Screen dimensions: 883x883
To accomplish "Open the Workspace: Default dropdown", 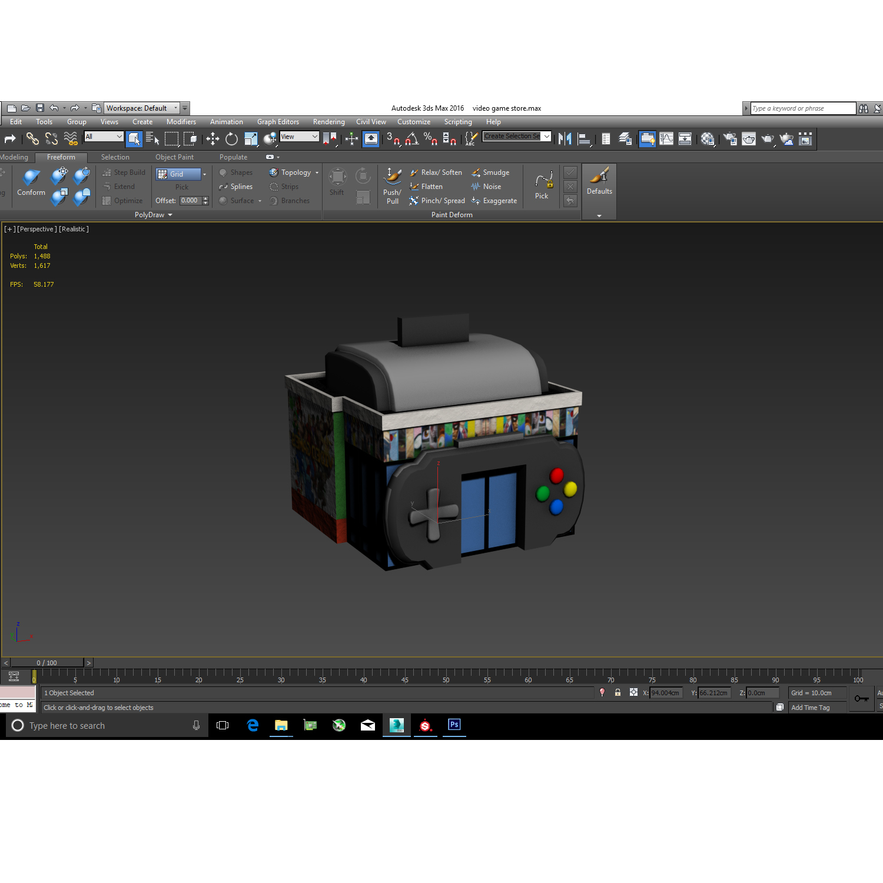I will coord(175,108).
